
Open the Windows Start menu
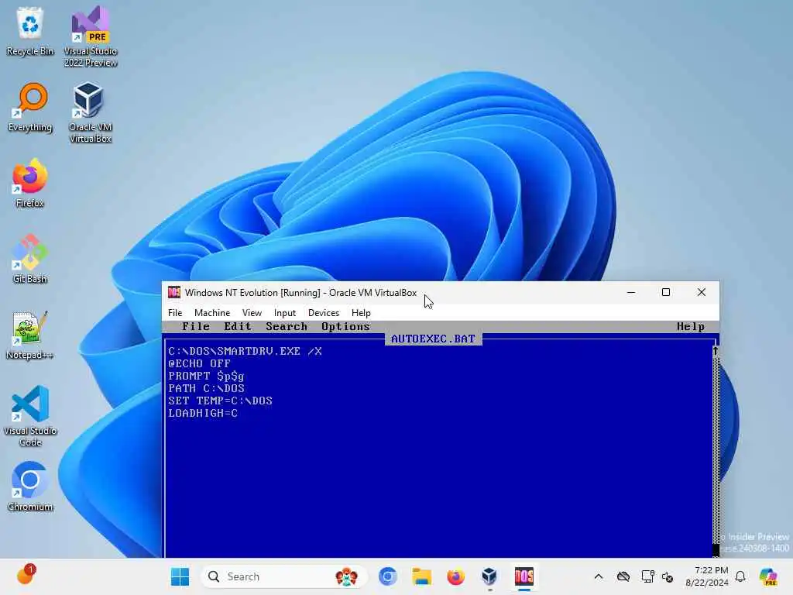180,576
